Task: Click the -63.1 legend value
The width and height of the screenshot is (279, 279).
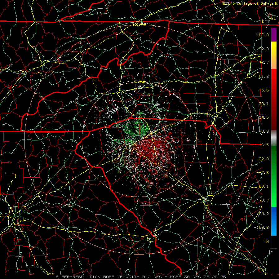Action: tap(263, 186)
